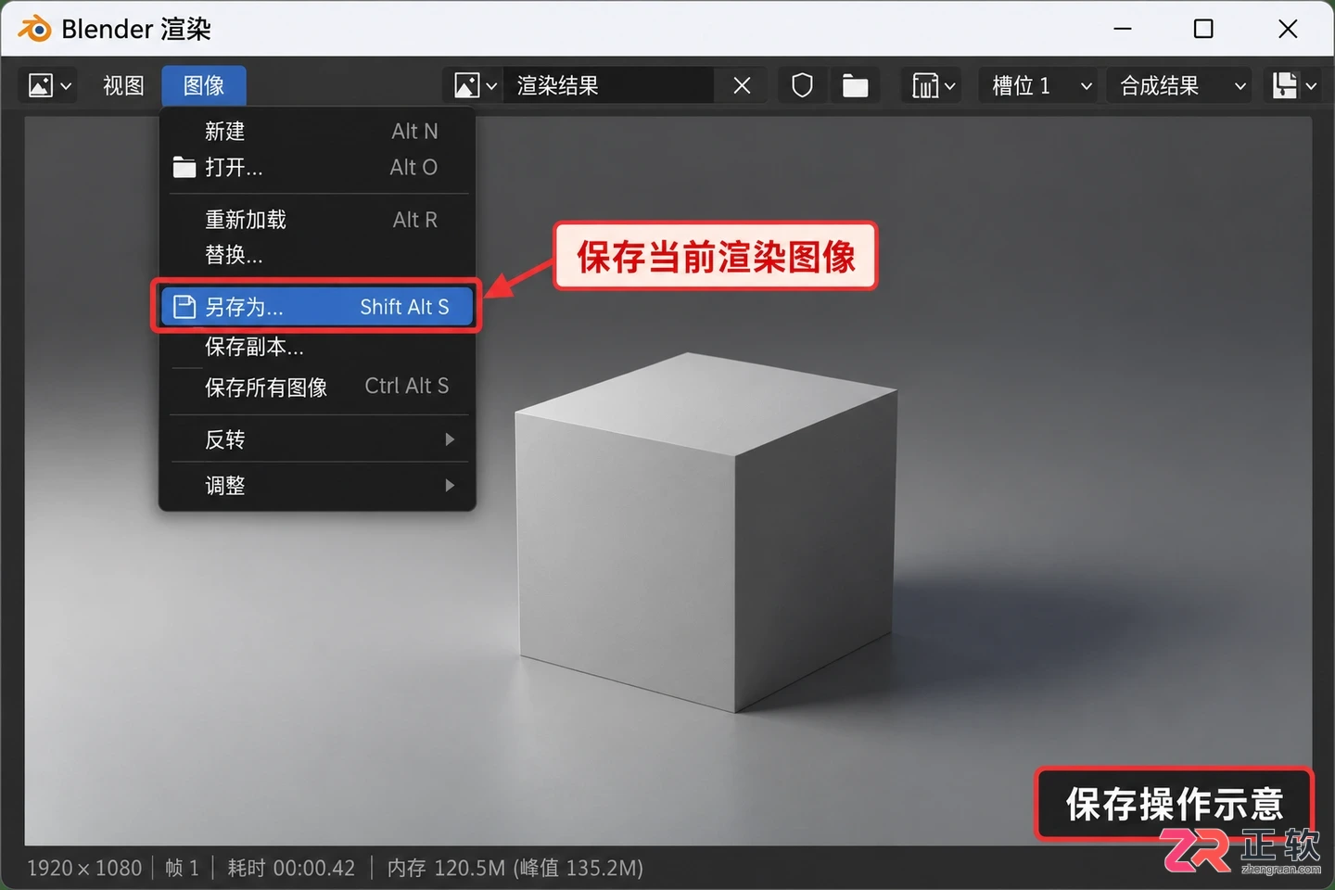Select 重新加载 menu entry
Viewport: 1335px width, 890px height.
pos(318,220)
